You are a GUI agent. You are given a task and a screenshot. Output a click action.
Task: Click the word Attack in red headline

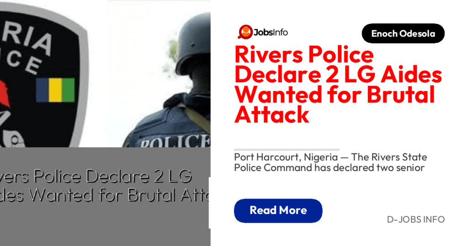[x=271, y=115]
